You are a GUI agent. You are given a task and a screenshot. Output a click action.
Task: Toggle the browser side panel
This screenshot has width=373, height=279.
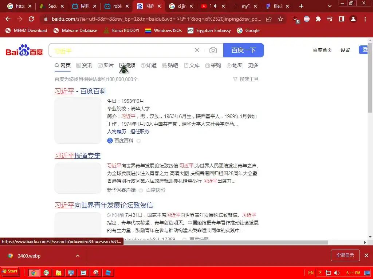[342, 19]
